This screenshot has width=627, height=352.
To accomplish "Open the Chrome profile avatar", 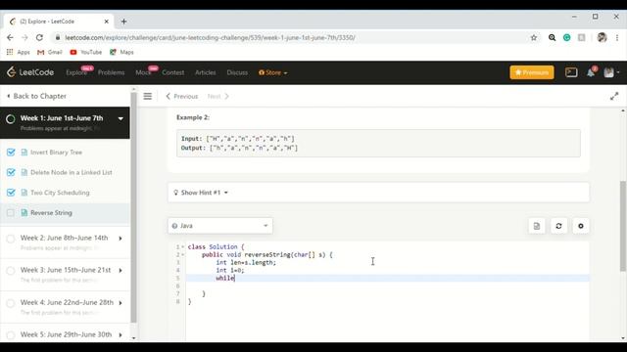I will 602,37.
